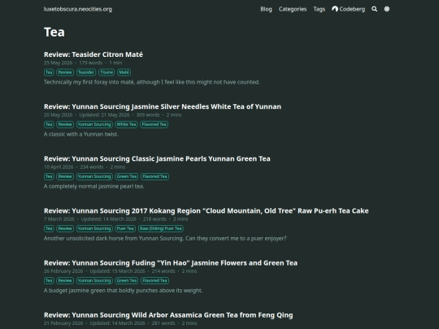Select Flavored Tea tag under Fuding Yin Hao review

pyautogui.click(x=154, y=280)
